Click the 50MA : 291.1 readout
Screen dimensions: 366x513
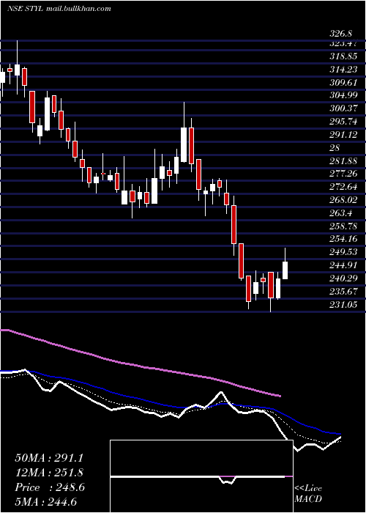48,458
